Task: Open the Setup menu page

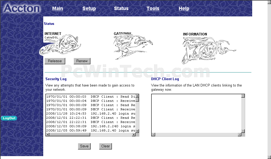Action: 89,8
